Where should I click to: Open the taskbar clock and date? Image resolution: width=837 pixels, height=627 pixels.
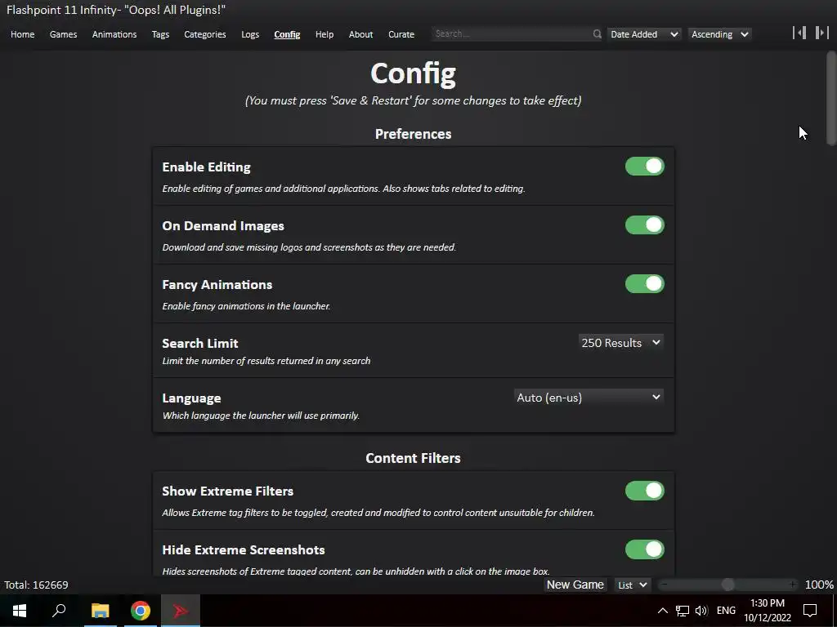[x=768, y=611]
